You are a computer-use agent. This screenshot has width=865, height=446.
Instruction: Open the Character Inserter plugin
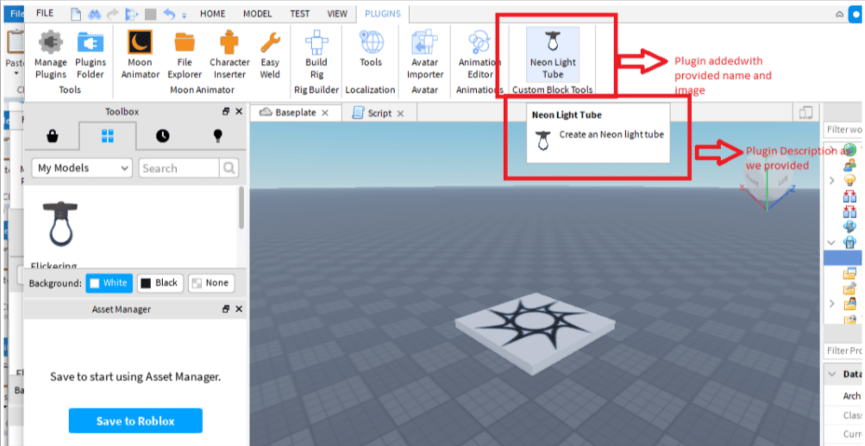pyautogui.click(x=229, y=55)
